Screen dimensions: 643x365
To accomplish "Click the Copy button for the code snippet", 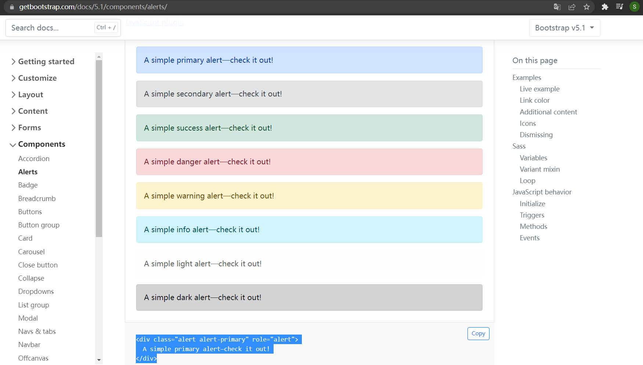I will (x=478, y=333).
